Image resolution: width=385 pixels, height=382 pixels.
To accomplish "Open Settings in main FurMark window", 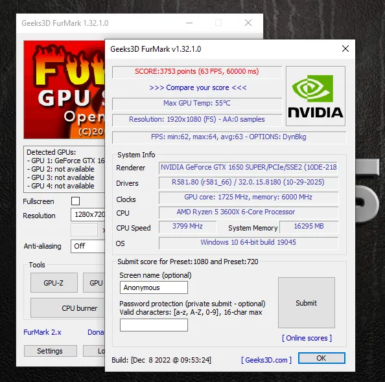I will click(51, 351).
